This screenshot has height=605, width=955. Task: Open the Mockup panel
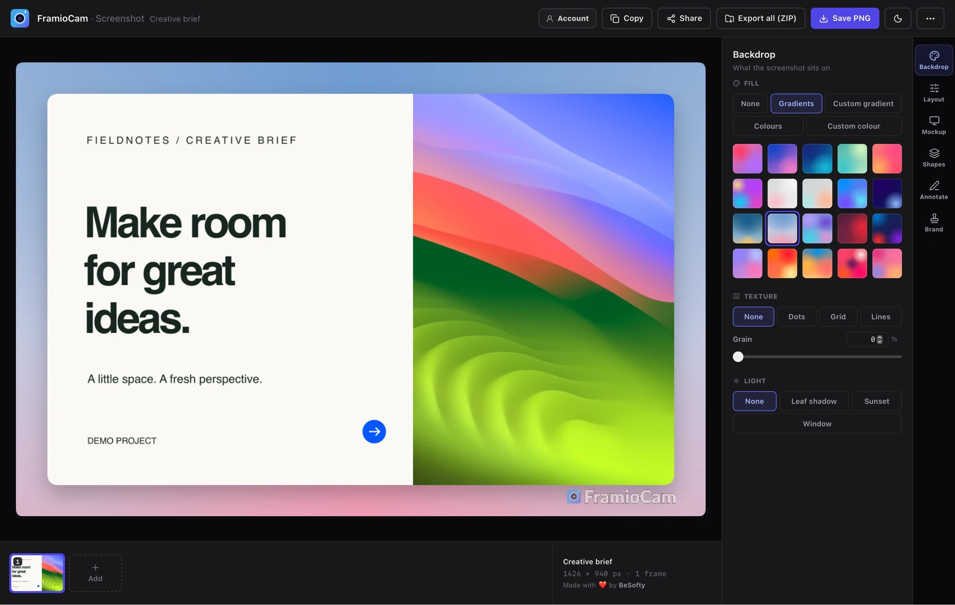click(934, 125)
